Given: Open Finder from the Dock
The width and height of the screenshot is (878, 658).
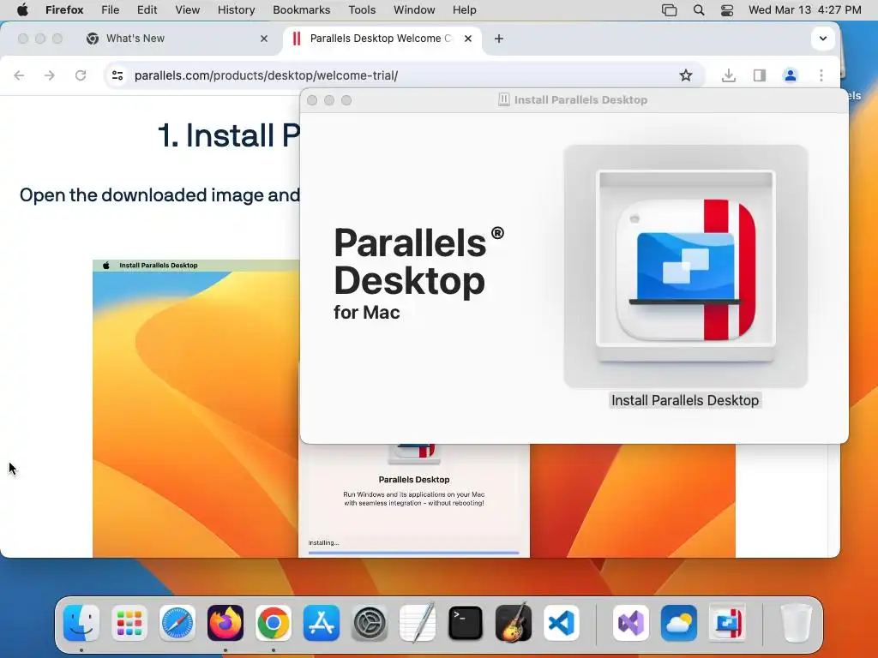Looking at the screenshot, I should coord(81,623).
